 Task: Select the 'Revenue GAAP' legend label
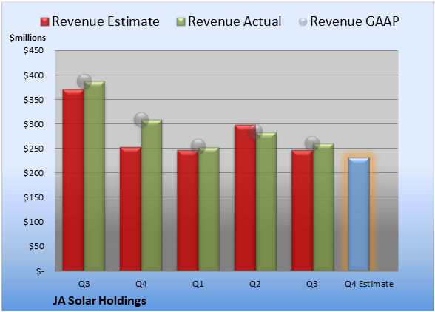click(x=354, y=21)
